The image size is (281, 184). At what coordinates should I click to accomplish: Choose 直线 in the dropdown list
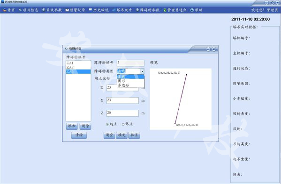tap(130, 77)
